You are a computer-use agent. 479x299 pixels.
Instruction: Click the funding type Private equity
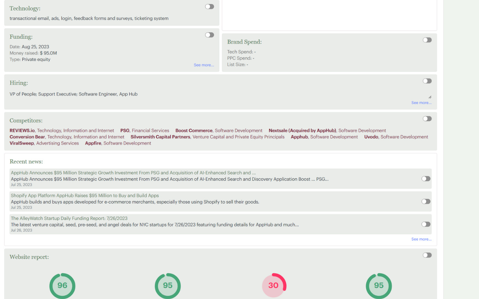(x=36, y=59)
